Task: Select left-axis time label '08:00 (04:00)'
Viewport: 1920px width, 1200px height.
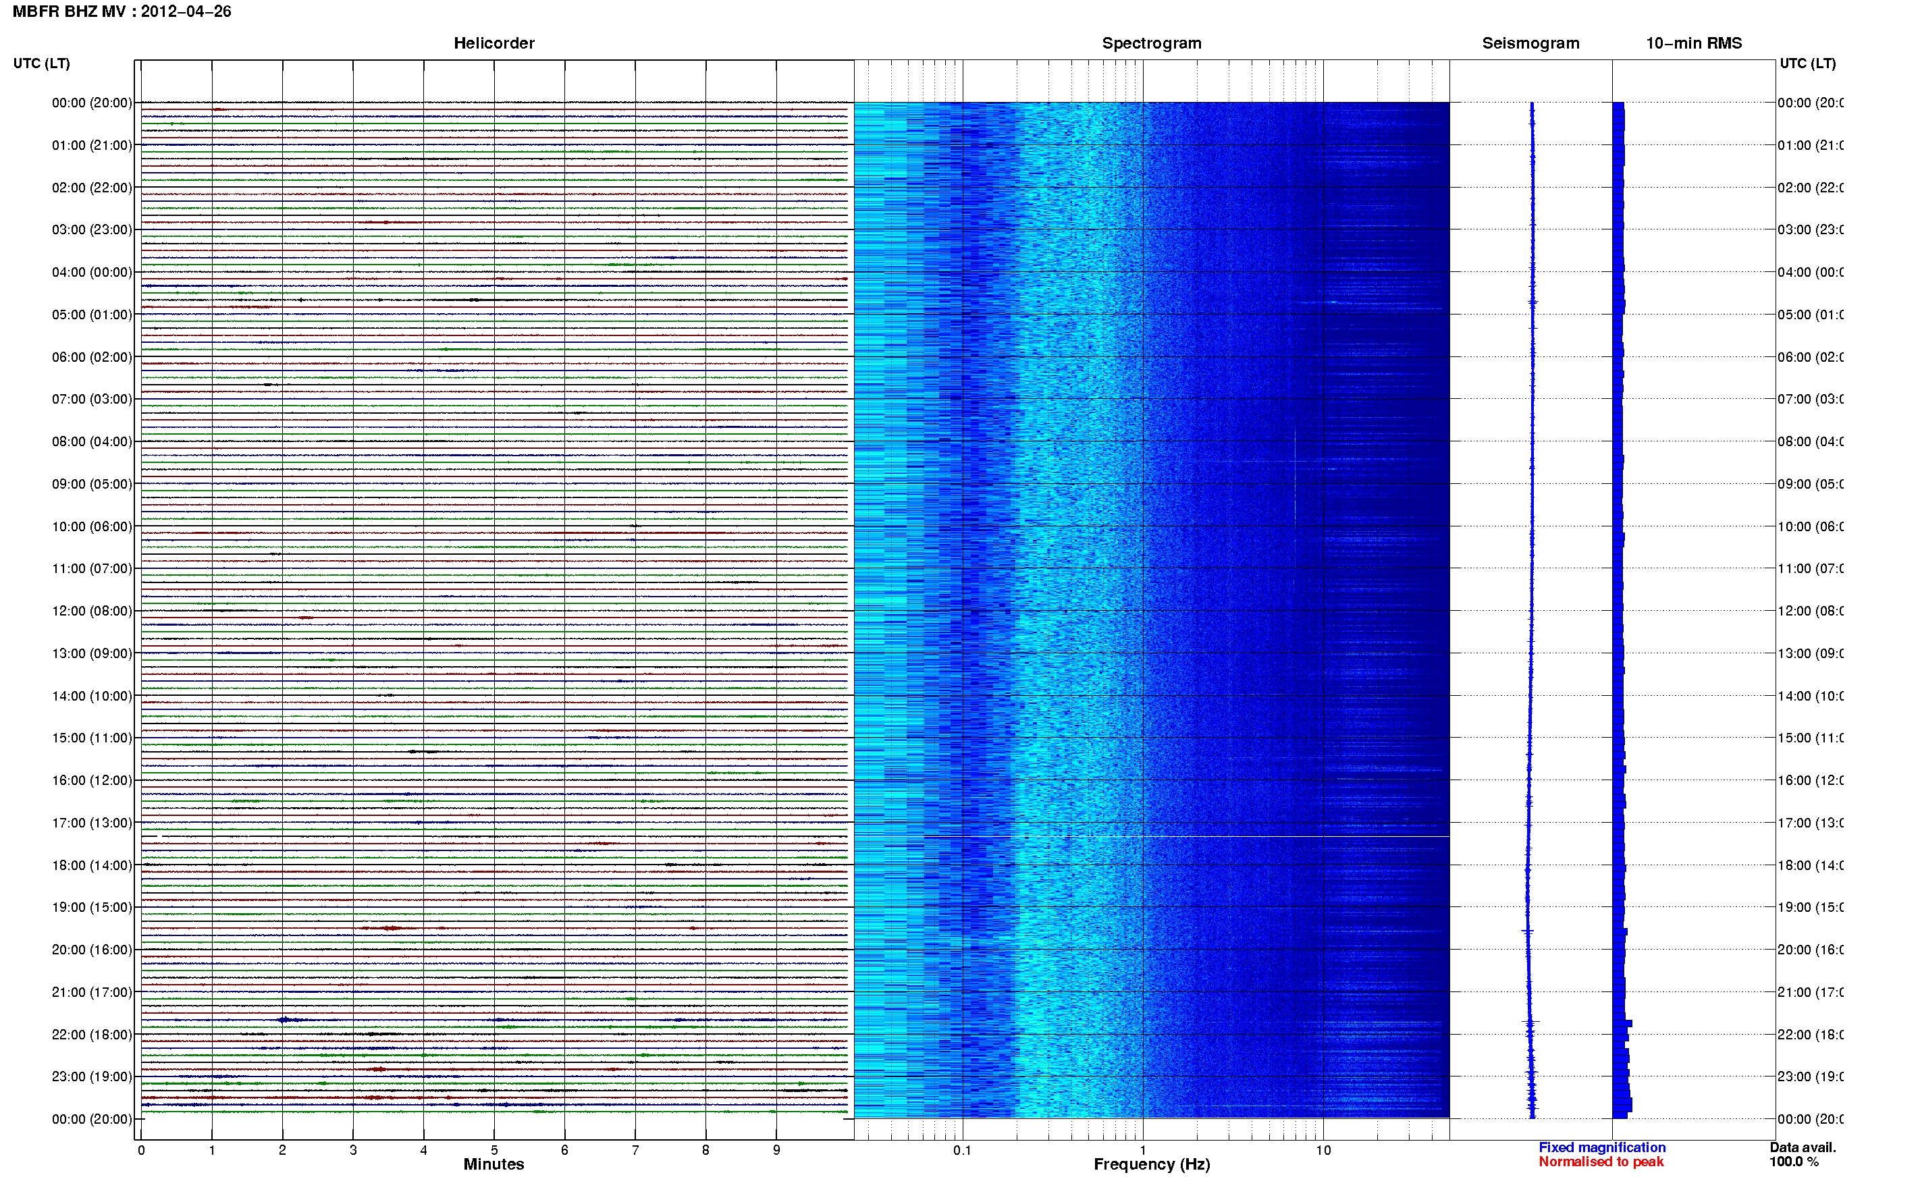Action: click(92, 442)
